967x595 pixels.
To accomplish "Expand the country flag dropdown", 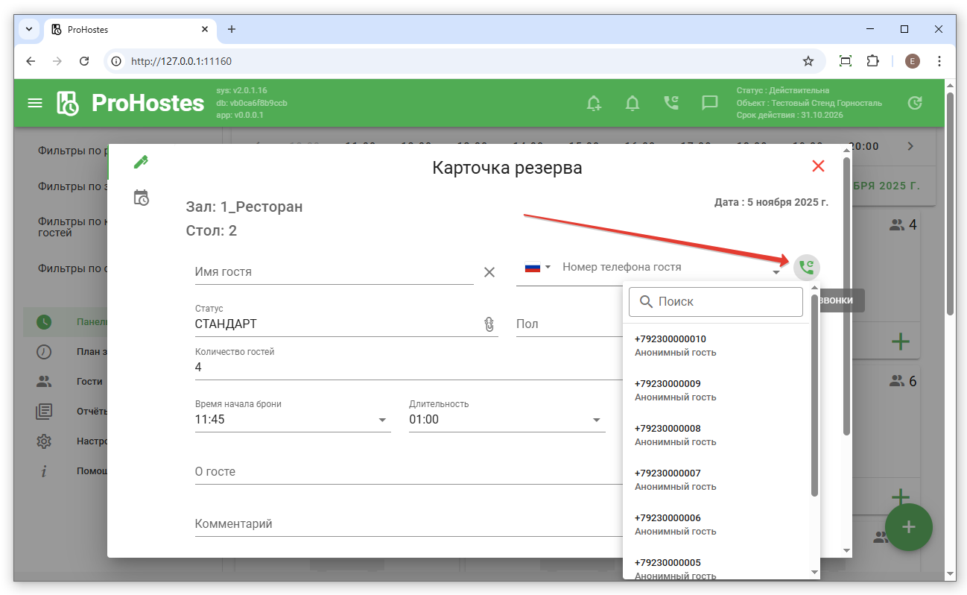I will [x=537, y=267].
